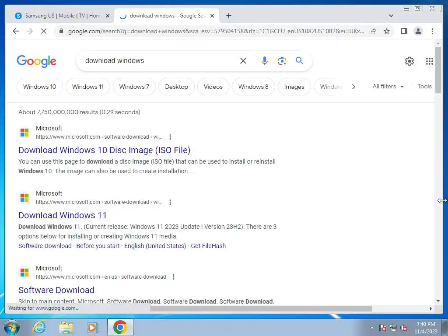Open Windows Explorer from taskbar
The image size is (448, 336).
[66, 328]
